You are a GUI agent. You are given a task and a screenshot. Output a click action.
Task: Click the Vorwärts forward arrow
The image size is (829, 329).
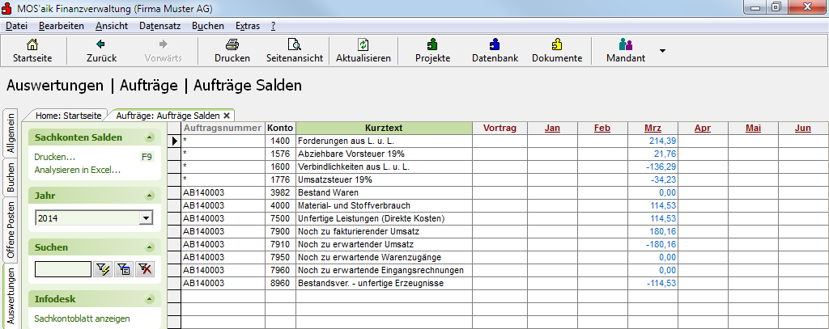pyautogui.click(x=164, y=44)
